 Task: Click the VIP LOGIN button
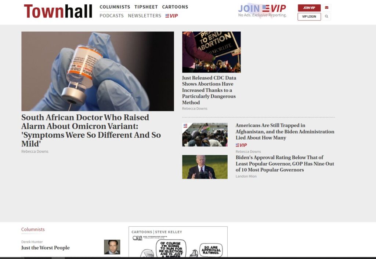click(309, 16)
